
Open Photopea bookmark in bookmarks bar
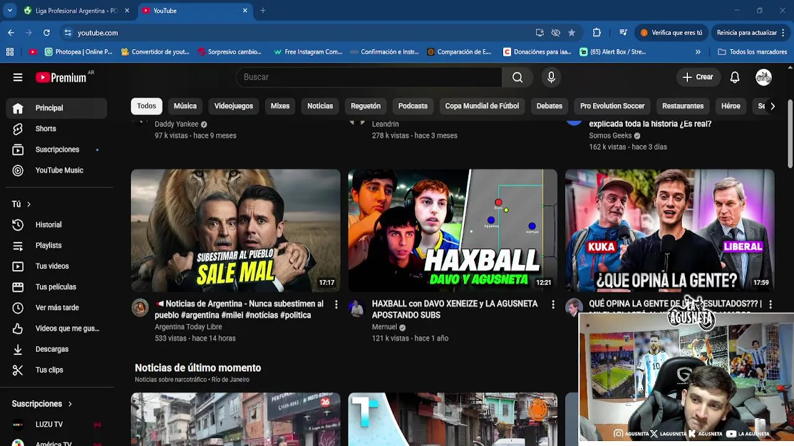click(x=78, y=52)
